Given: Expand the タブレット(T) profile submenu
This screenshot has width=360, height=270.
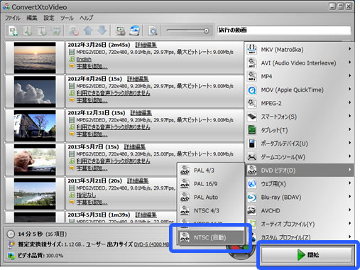Looking at the screenshot, I should (x=300, y=130).
